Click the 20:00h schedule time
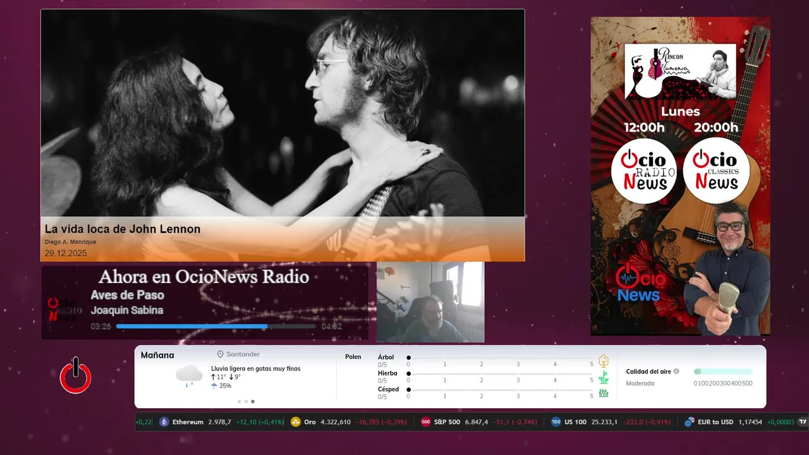This screenshot has width=809, height=455. pos(716,128)
